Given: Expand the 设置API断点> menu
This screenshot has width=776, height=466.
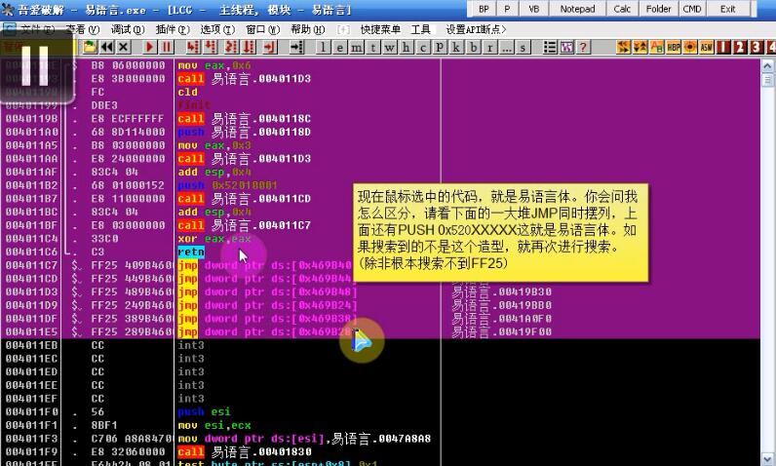Looking at the screenshot, I should click(476, 29).
